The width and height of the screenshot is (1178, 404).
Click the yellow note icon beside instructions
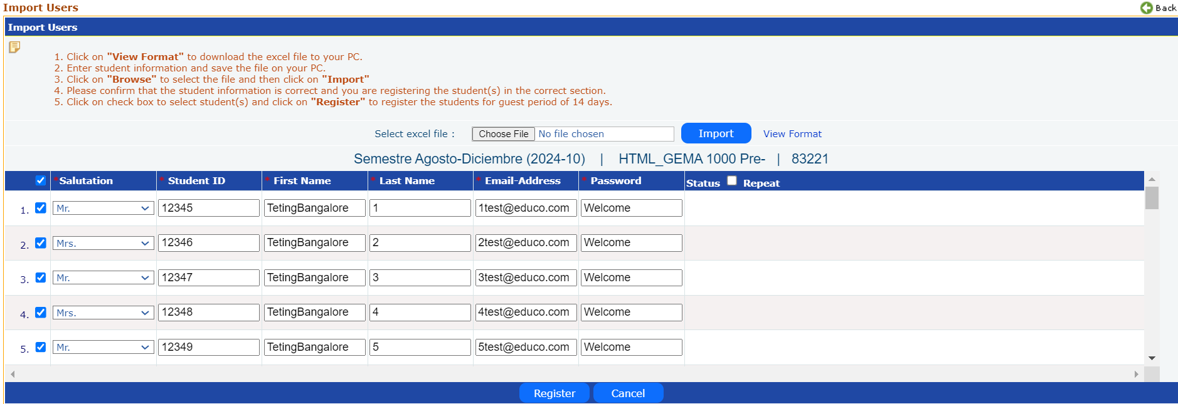pyautogui.click(x=14, y=47)
